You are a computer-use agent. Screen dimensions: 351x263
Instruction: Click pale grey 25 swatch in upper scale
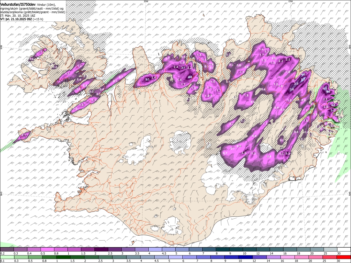(330, 250)
